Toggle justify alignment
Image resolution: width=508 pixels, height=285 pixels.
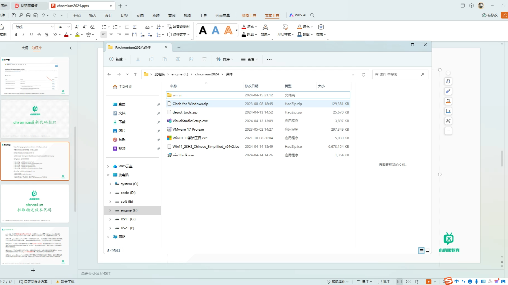pos(127,35)
